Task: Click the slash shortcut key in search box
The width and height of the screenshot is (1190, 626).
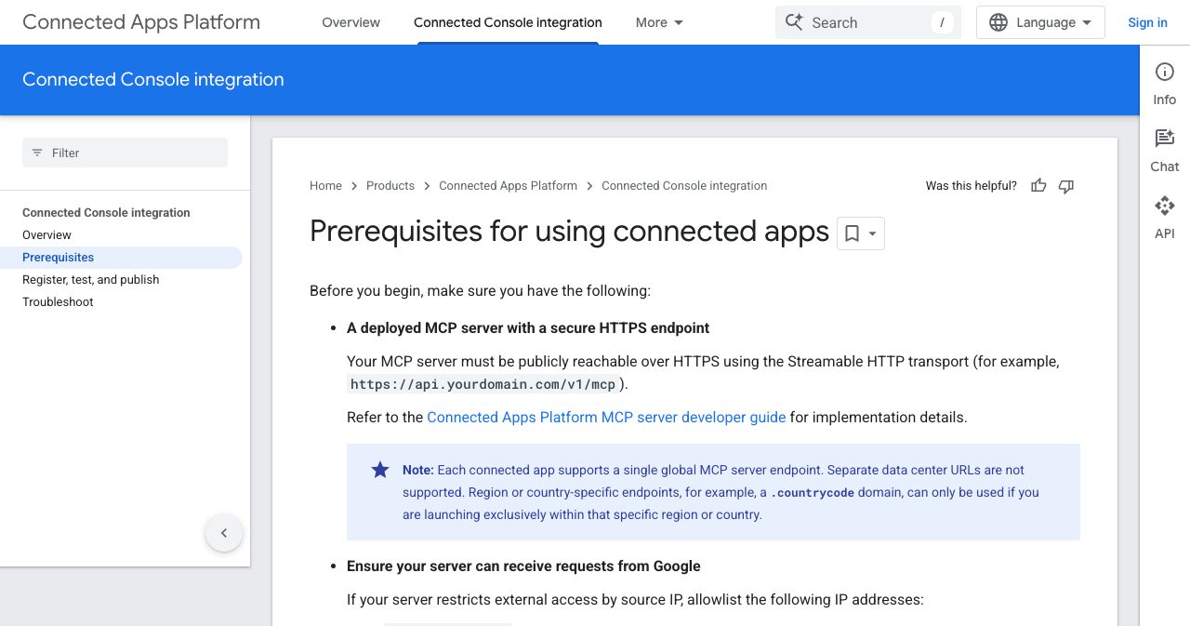Action: [x=942, y=22]
